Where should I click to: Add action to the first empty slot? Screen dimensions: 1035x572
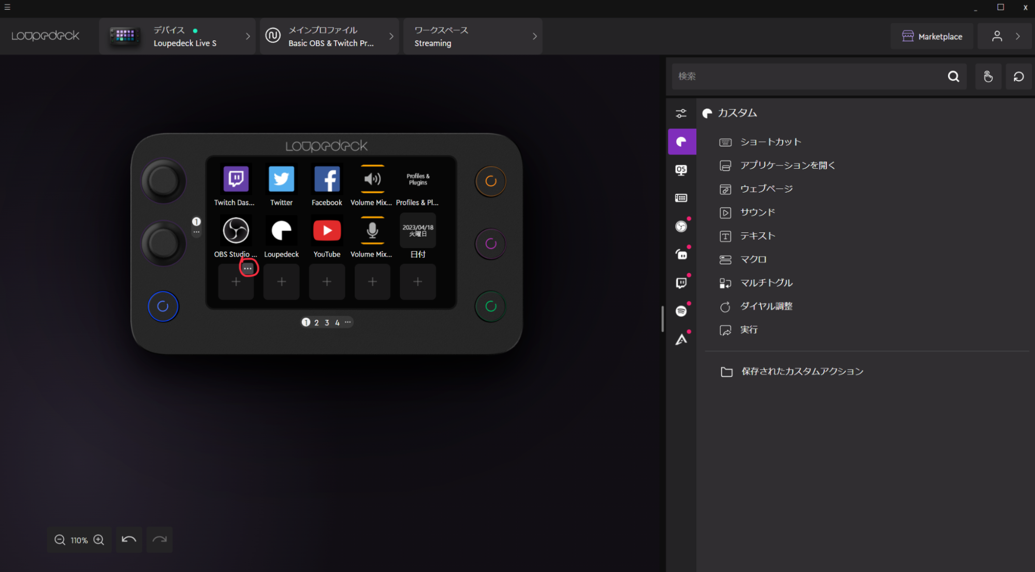tap(236, 282)
